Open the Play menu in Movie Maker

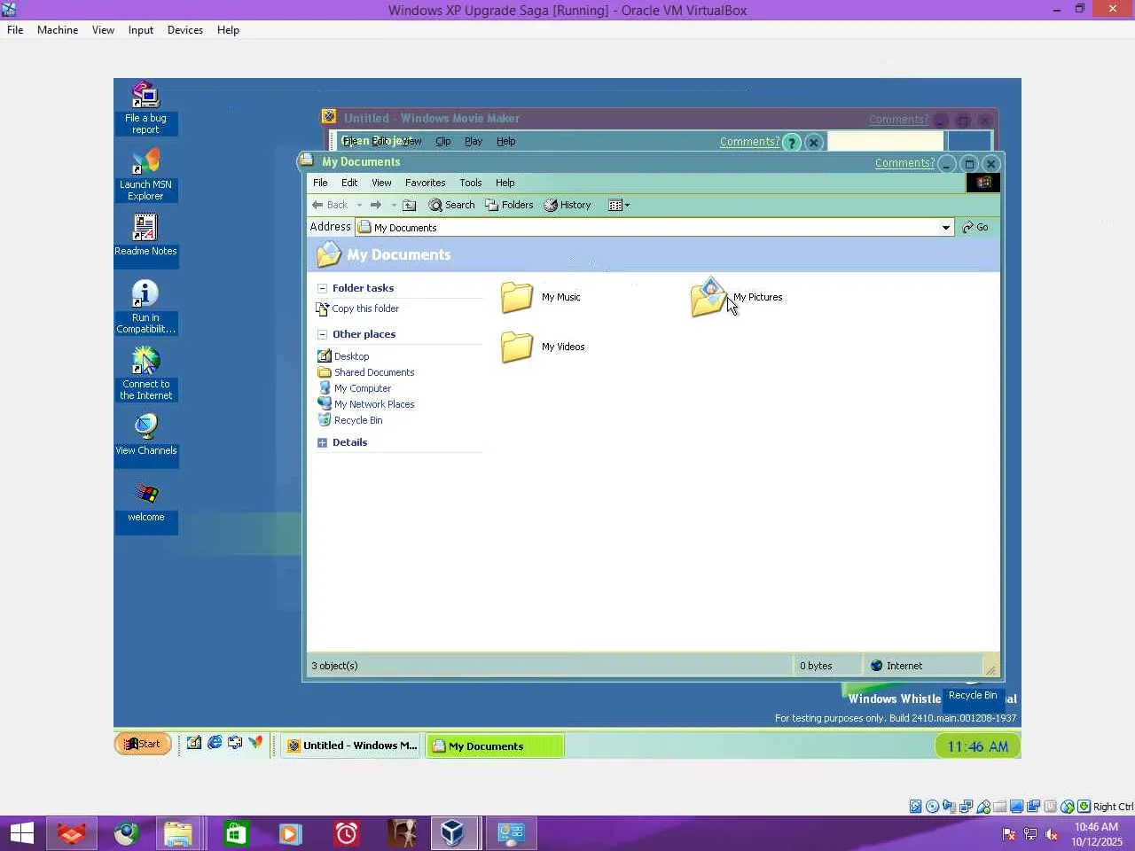[x=474, y=142]
